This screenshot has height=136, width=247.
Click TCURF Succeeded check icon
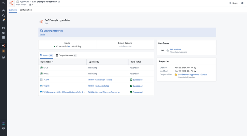tap(131, 79)
